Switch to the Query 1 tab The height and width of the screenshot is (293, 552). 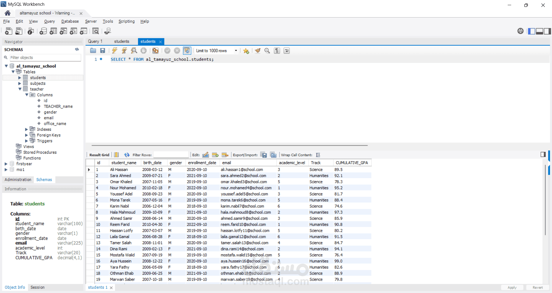click(x=95, y=41)
